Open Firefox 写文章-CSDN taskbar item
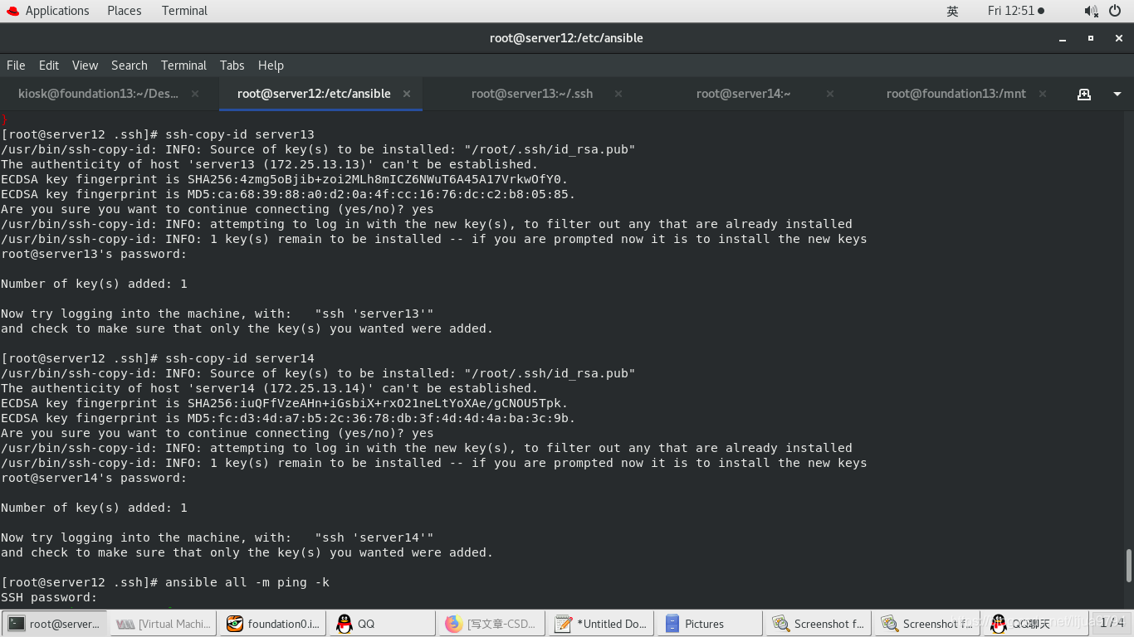Screen dimensions: 1134x637 coord(491,624)
